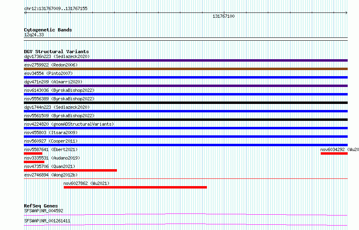Image resolution: width=359 pixels, height=230 pixels.
Task: Click the blue bar under esv34554
Action: coord(186,77)
